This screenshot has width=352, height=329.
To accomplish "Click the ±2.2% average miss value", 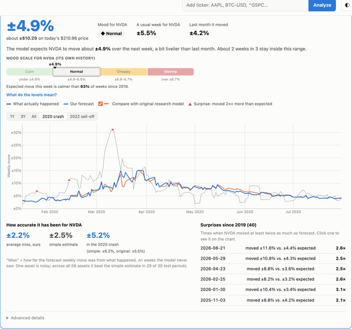I will pyautogui.click(x=18, y=235).
